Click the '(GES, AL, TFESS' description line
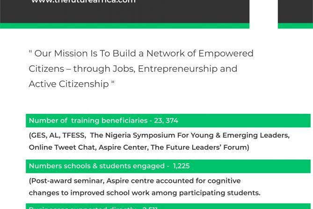Screen dimensions: 313x209 click(159, 135)
